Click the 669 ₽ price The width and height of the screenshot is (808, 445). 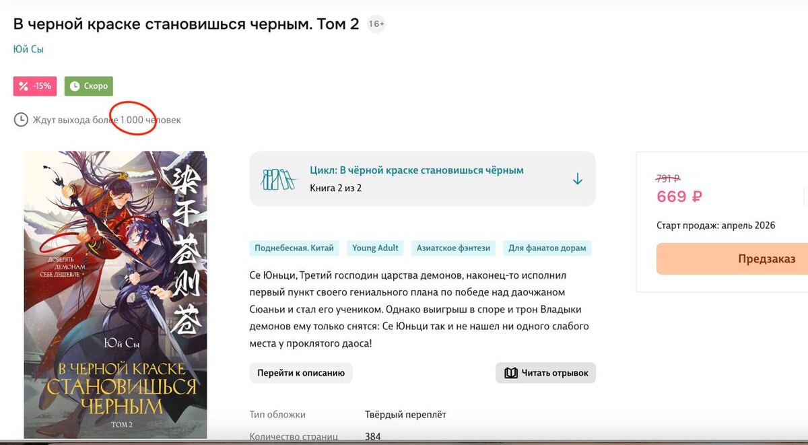click(x=679, y=197)
